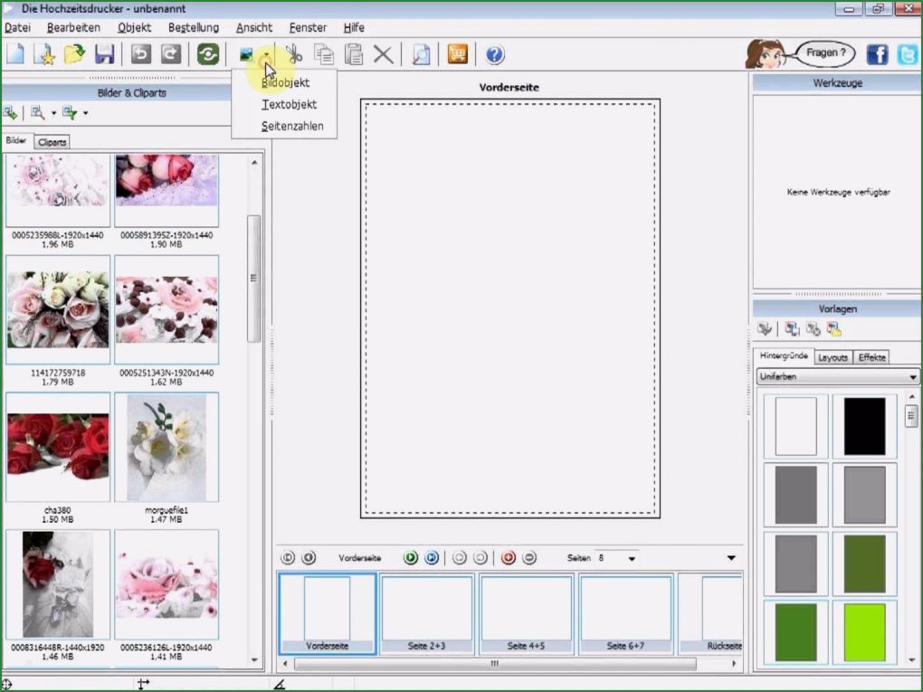
Task: Open the Facebook icon link
Action: [x=877, y=54]
